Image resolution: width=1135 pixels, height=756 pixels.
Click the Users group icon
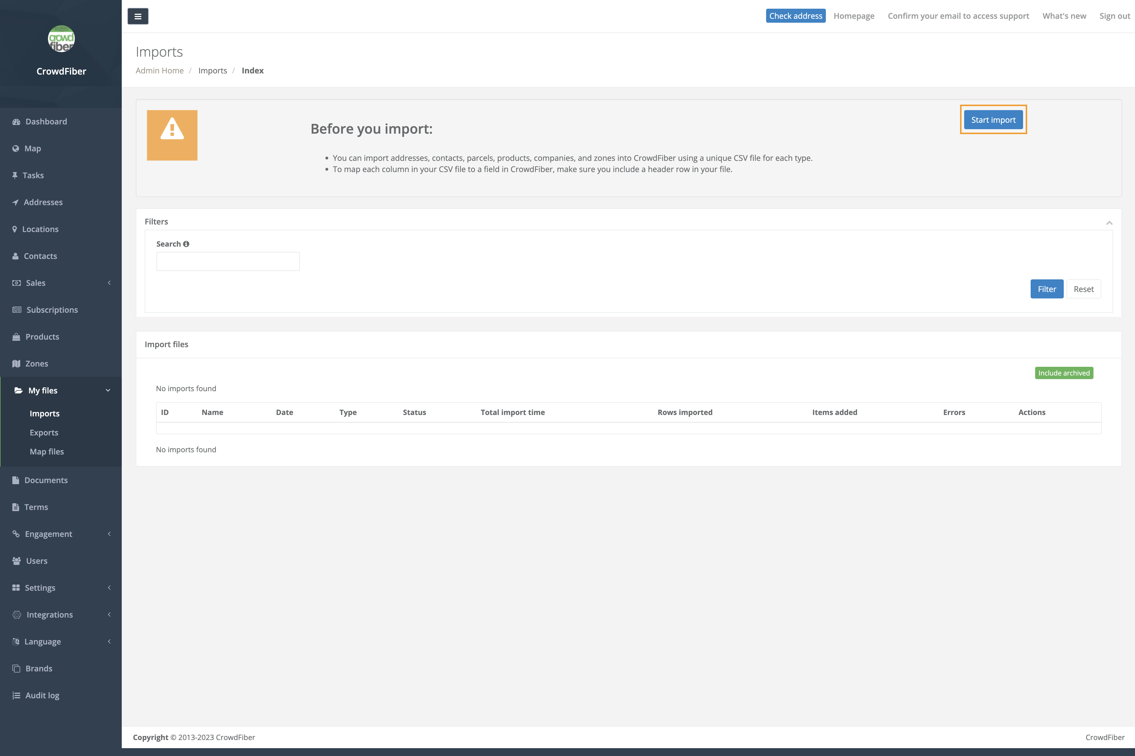coord(16,561)
